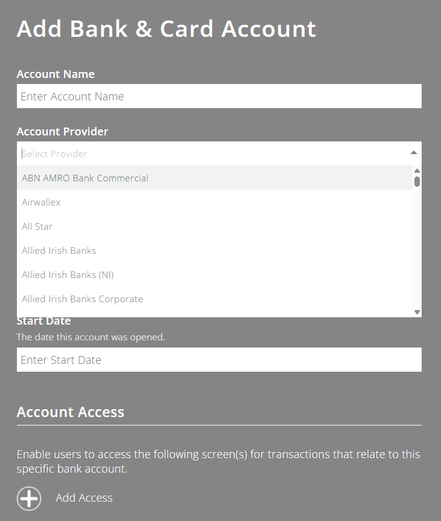Click the Account Name label

tap(56, 74)
